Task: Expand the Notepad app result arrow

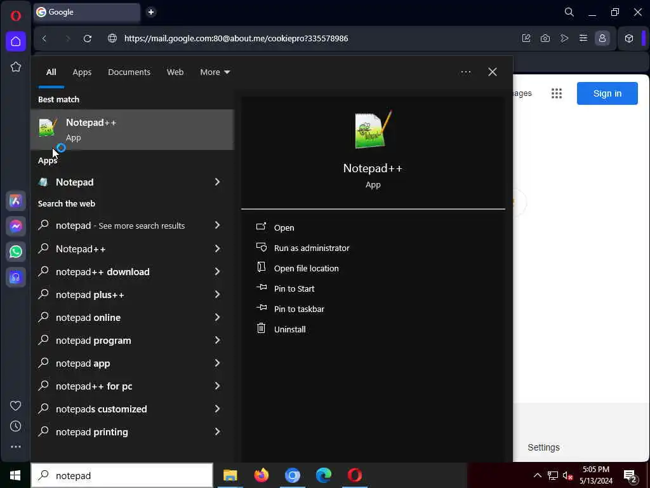Action: [217, 182]
